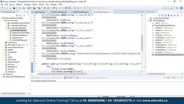This screenshot has width=184, height=104.
Task: Click the Previous Annotation icon
Action: (90, 8)
